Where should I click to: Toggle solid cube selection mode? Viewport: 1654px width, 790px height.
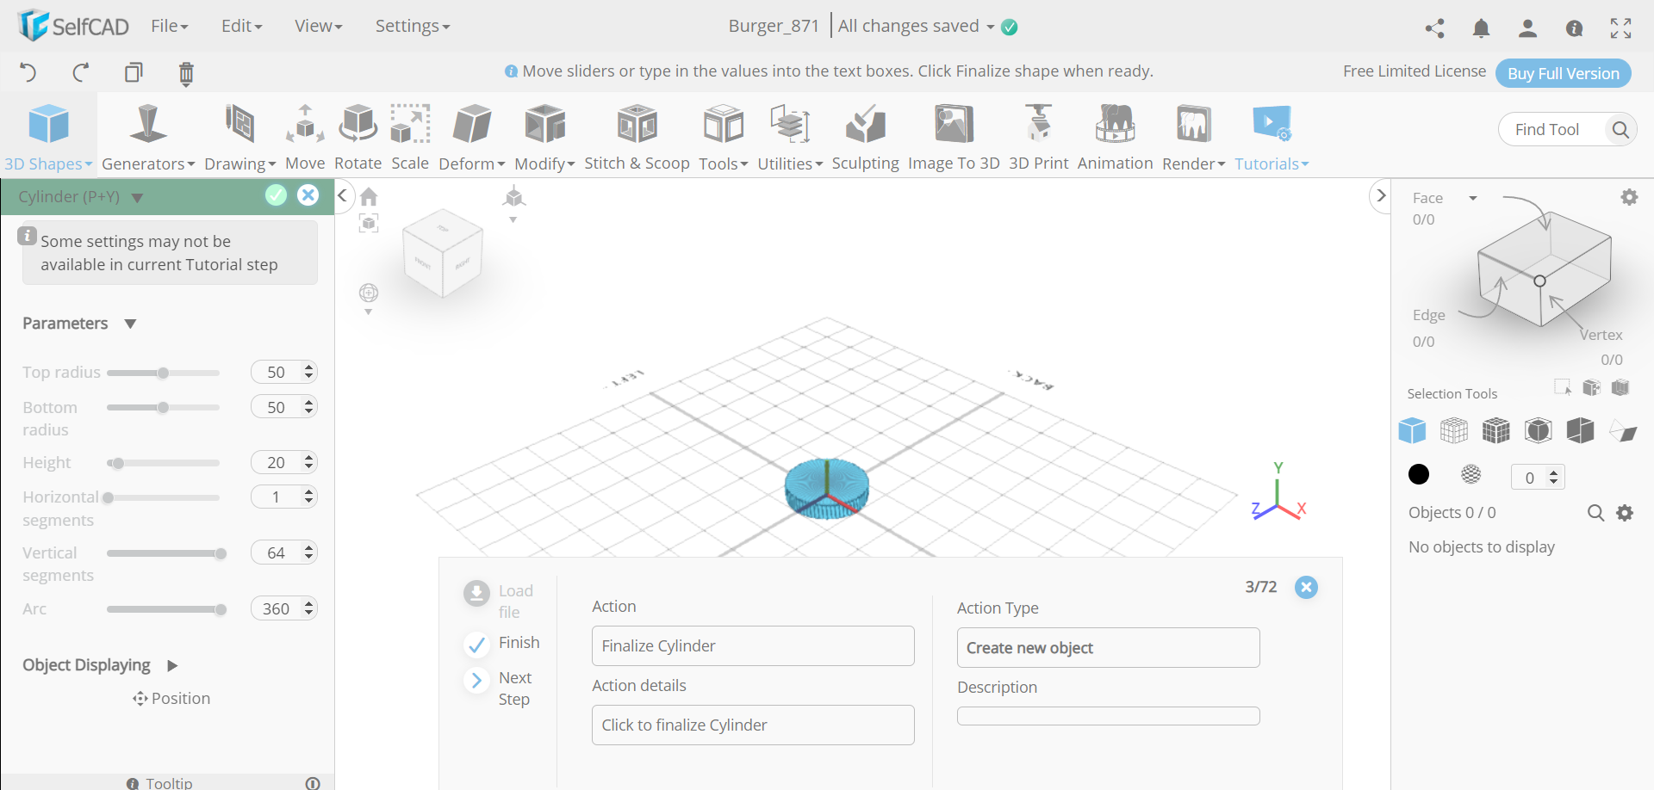coord(1412,430)
